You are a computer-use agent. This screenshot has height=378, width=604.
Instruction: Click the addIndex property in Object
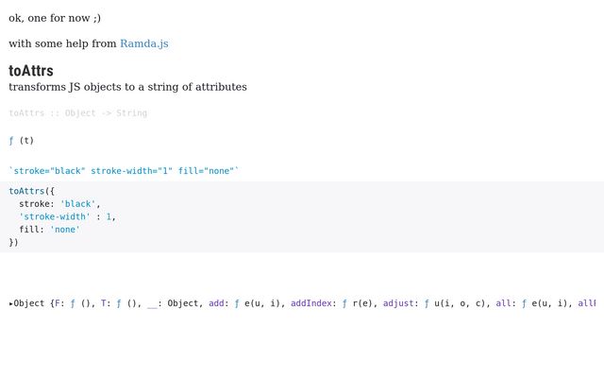pyautogui.click(x=310, y=303)
